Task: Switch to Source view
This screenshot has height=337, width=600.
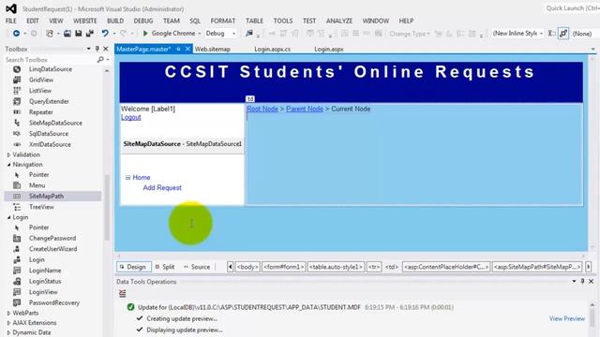Action: [x=197, y=267]
